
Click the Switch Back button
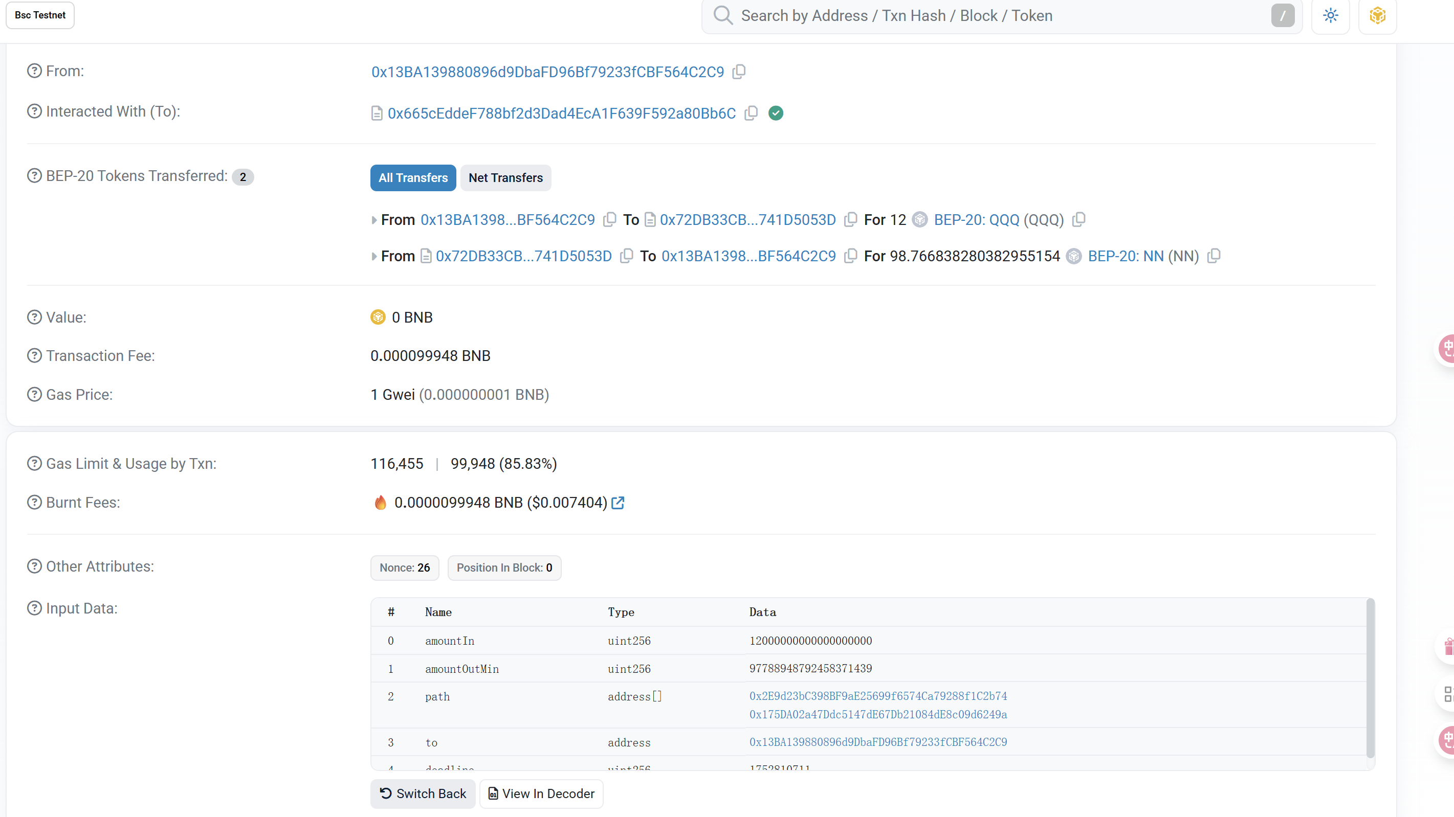pos(423,793)
